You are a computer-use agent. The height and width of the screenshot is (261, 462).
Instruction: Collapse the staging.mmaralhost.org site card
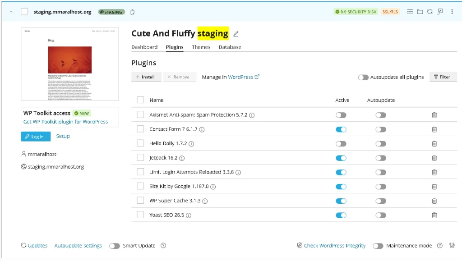[11, 12]
